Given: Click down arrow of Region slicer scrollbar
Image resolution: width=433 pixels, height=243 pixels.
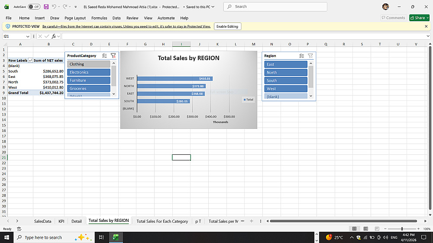Looking at the screenshot, I should (x=311, y=96).
